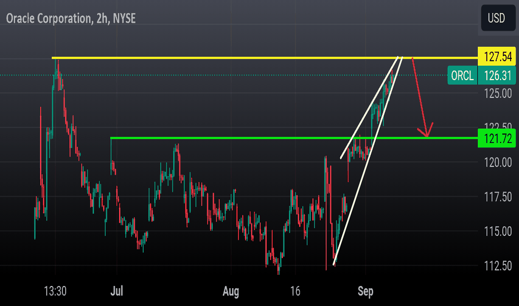This screenshot has width=519, height=306.
Task: Select the green 121.72 price label
Action: [x=497, y=139]
